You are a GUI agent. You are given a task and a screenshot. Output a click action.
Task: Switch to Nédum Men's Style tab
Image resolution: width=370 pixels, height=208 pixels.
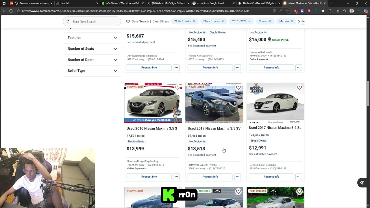coord(168,3)
